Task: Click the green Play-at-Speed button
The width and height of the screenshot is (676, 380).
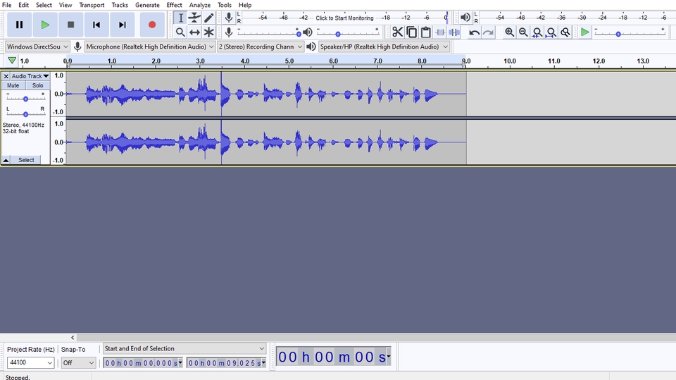Action: 584,32
